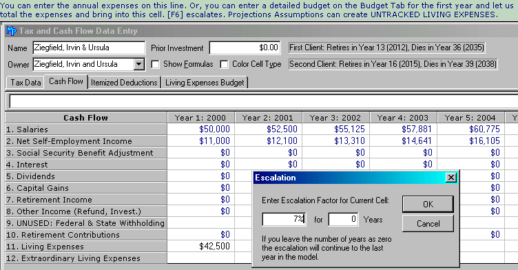
Task: Click the number of Years field
Action: [343, 220]
